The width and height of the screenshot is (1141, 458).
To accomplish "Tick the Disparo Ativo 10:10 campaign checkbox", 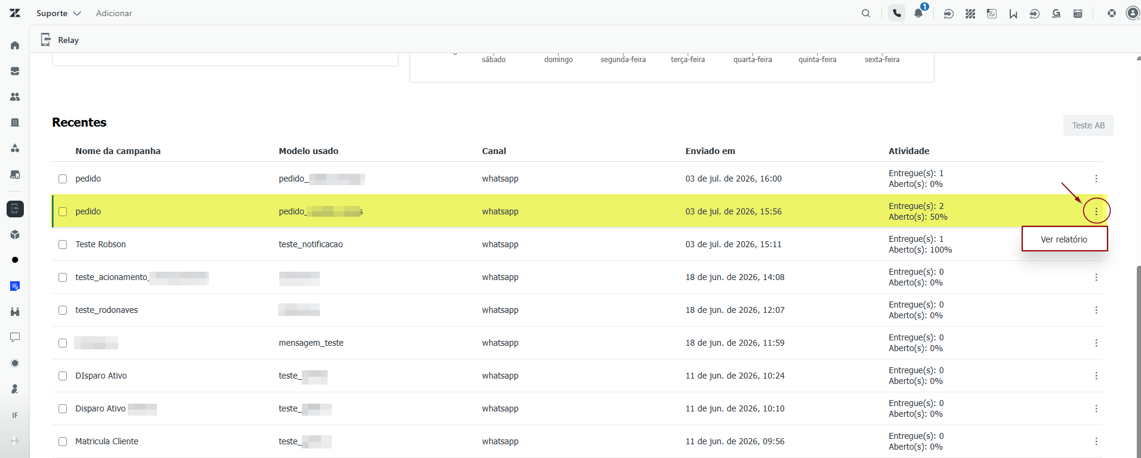I will point(63,408).
